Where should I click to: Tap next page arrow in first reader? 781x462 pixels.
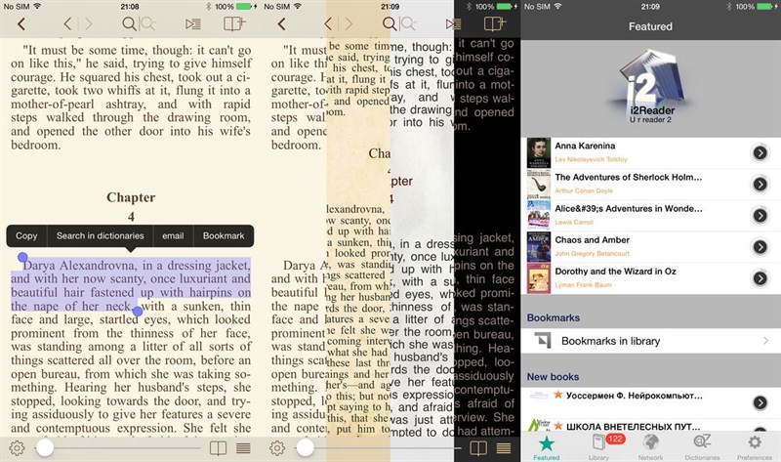tap(88, 23)
